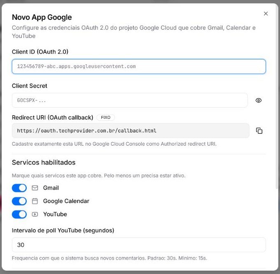Click the Authorized redirect URI hint text

[114, 144]
